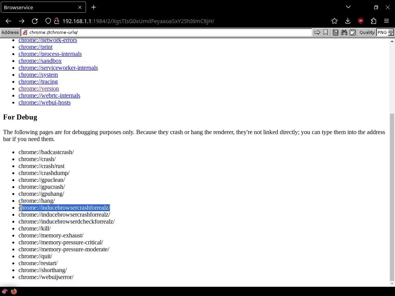This screenshot has width=395, height=296.
Task: Open the chrome://webui-hosts link
Action: pyautogui.click(x=45, y=103)
